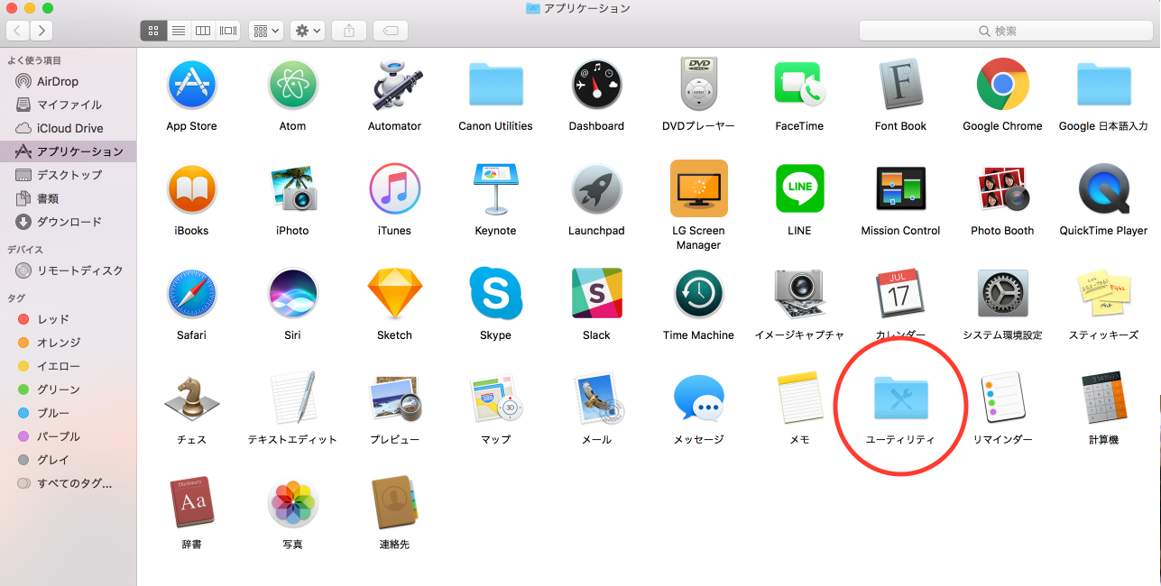The width and height of the screenshot is (1161, 586).
Task: Open the メモ notepad icon
Action: click(799, 398)
